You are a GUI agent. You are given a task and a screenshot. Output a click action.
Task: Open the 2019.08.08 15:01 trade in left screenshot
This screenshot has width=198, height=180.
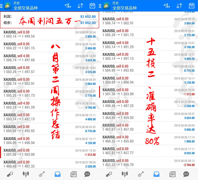[x=49, y=105]
